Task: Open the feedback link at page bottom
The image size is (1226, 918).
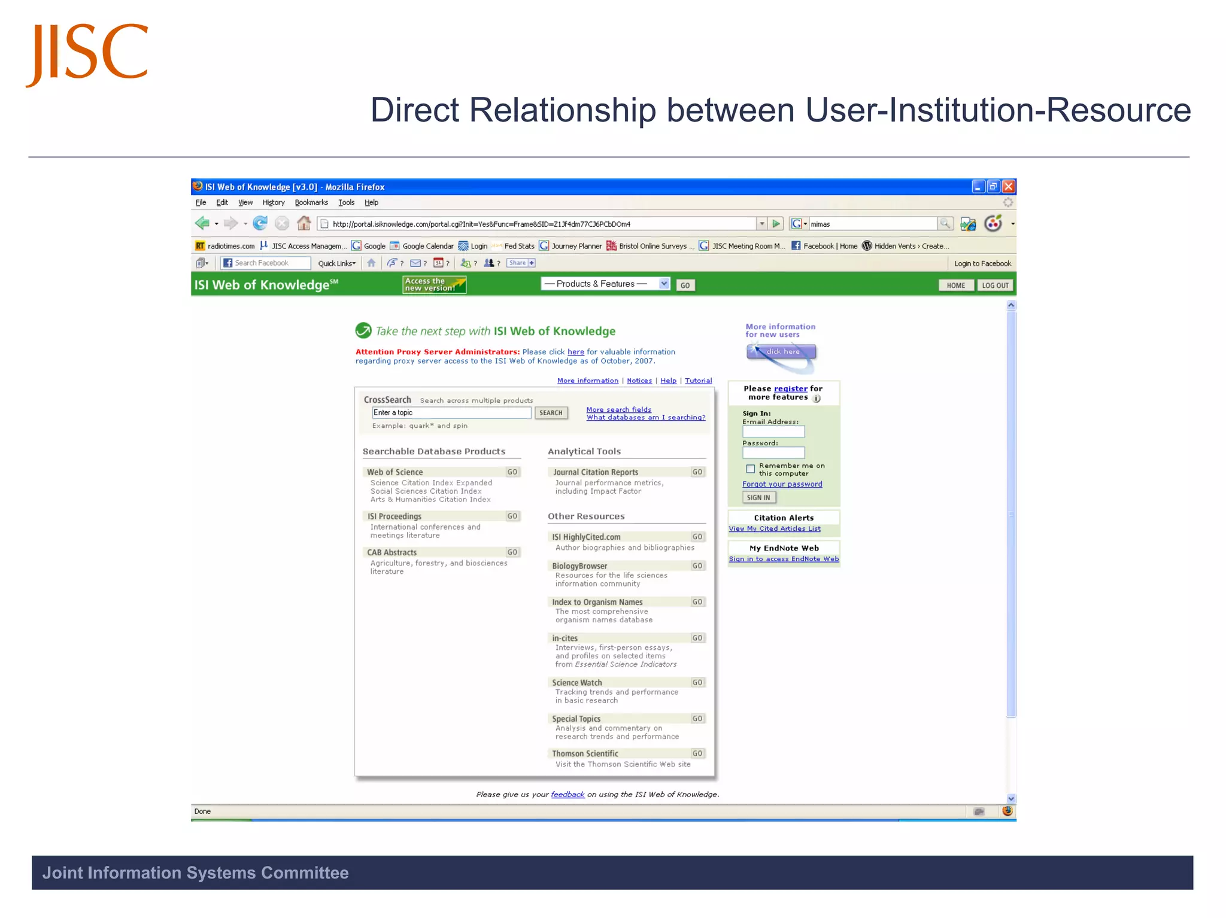Action: 568,795
